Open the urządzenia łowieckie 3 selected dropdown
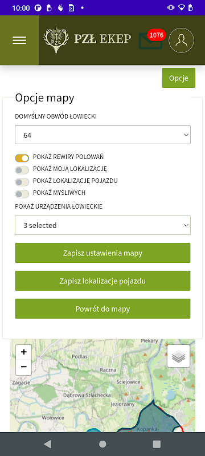The image size is (205, 456). point(103,225)
